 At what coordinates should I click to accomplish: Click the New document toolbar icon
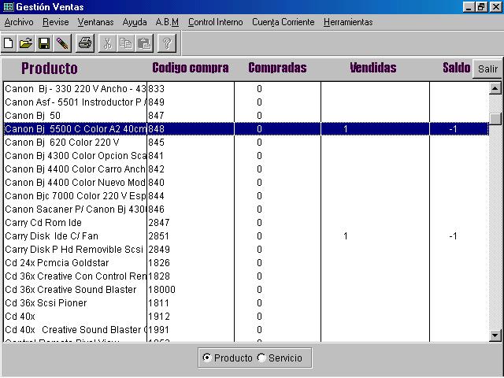[9, 43]
